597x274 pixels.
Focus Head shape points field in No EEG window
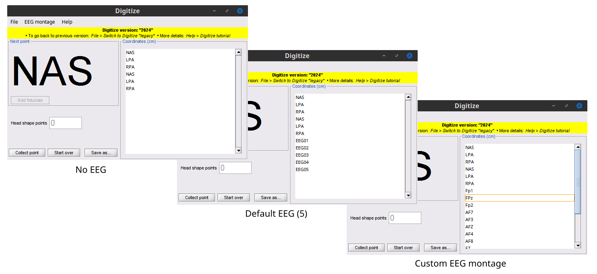click(x=65, y=123)
